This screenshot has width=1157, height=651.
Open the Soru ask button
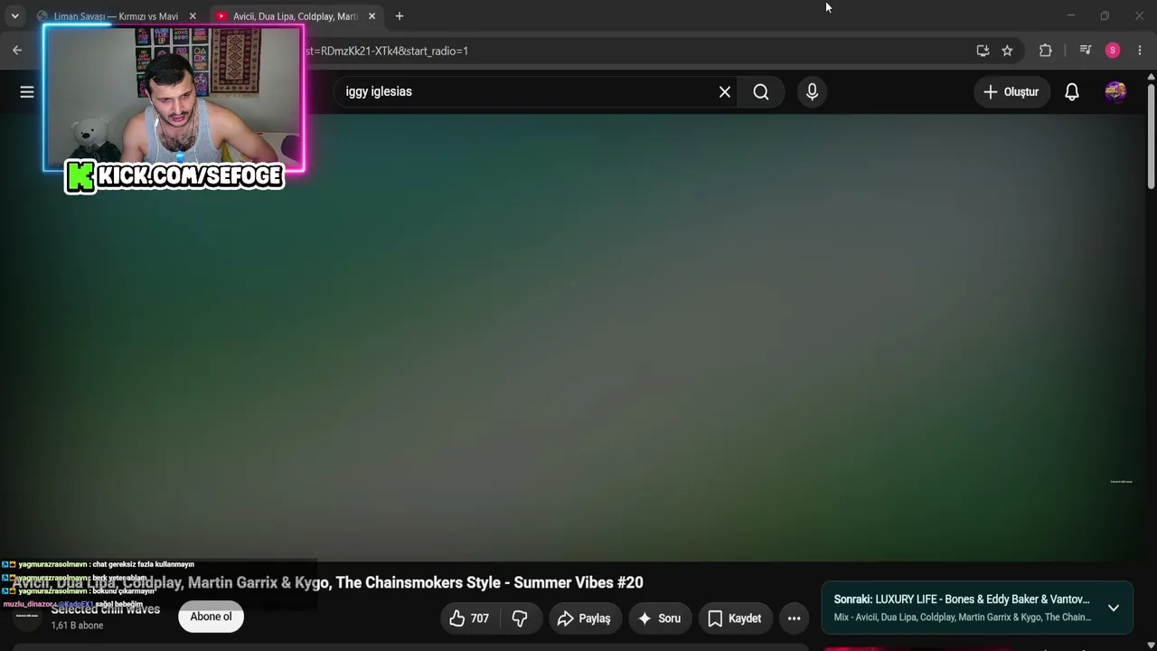(x=660, y=618)
